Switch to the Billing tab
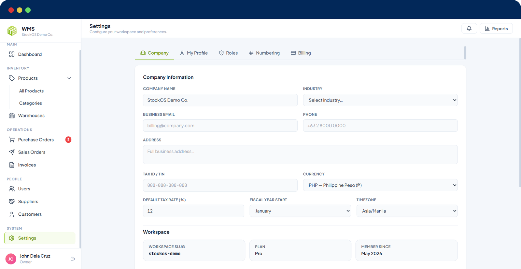Viewport: 521px width, 269px height. [301, 53]
